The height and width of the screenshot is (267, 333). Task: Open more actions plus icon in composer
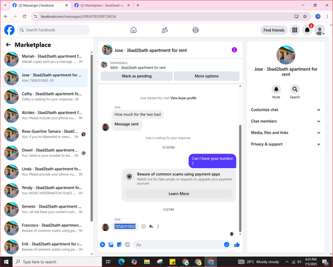tap(103, 245)
